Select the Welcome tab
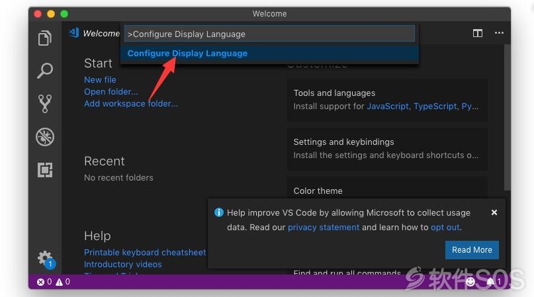 click(95, 33)
